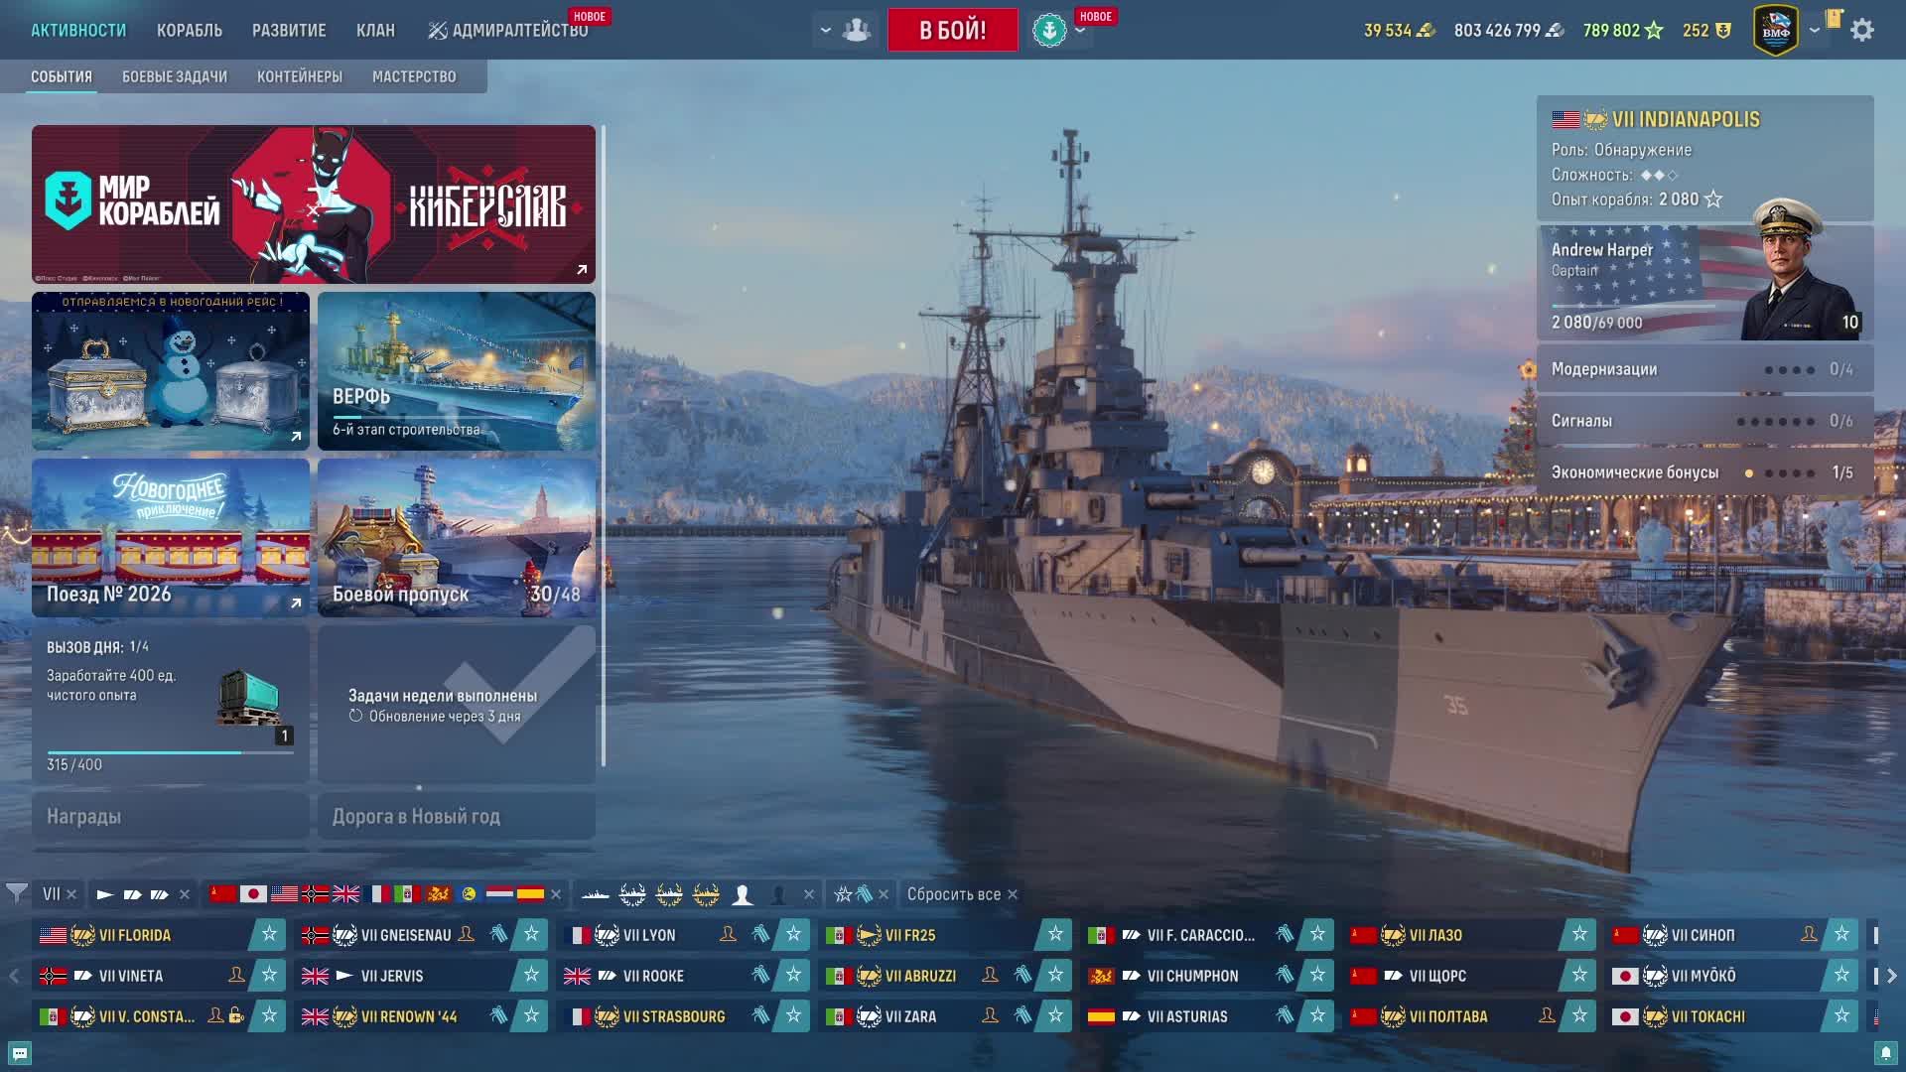This screenshot has width=1906, height=1072.
Task: Toggle favorite star for VII FLORIDA
Action: click(x=269, y=934)
